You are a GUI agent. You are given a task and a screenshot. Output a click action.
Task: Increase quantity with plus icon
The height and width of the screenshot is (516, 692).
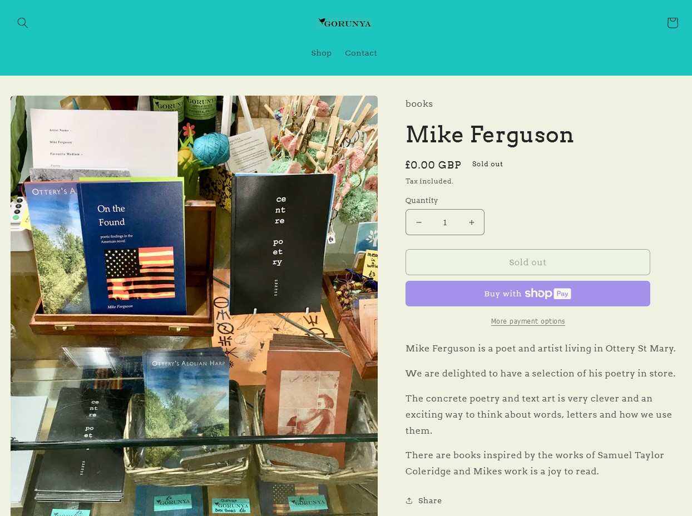(471, 222)
